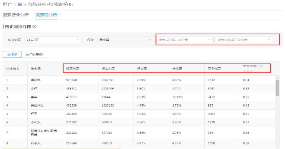Click click-heat value 709903

(107, 123)
